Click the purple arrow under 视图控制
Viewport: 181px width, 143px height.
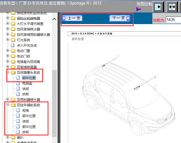coord(139,9)
